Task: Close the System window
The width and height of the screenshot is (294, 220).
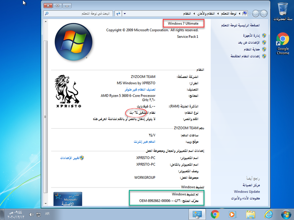Action: click(48, 6)
